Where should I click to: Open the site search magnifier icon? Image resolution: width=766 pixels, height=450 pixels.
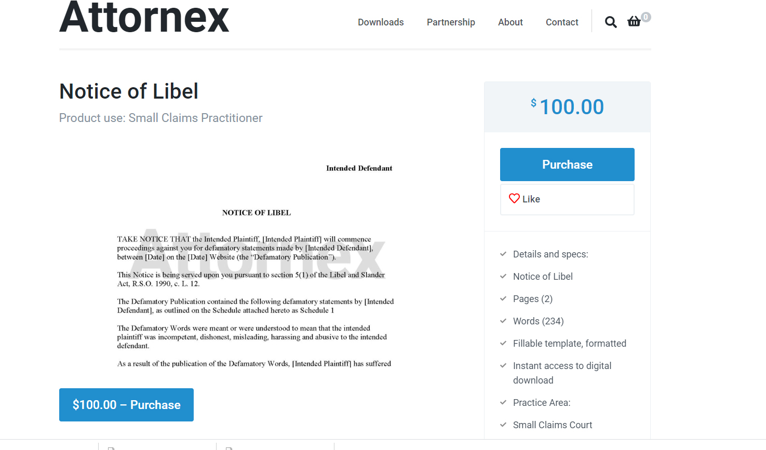610,22
